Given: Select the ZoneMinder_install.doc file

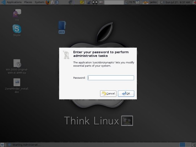Looking at the screenshot, I should [17, 86].
